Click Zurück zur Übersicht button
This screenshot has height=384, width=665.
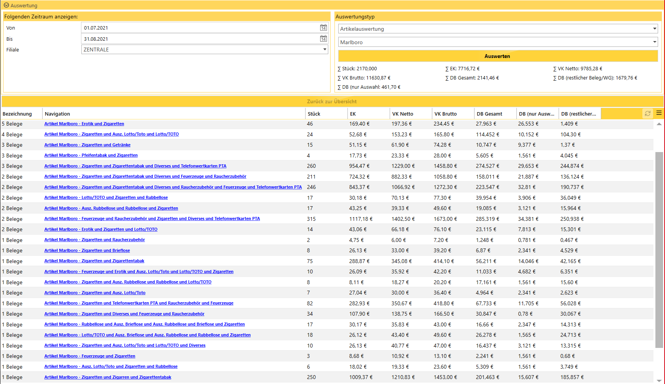[x=332, y=101]
